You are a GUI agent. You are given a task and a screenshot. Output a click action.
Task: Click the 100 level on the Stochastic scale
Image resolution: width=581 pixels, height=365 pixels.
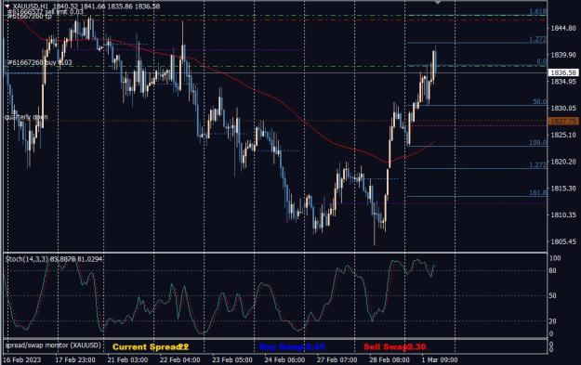pyautogui.click(x=555, y=258)
